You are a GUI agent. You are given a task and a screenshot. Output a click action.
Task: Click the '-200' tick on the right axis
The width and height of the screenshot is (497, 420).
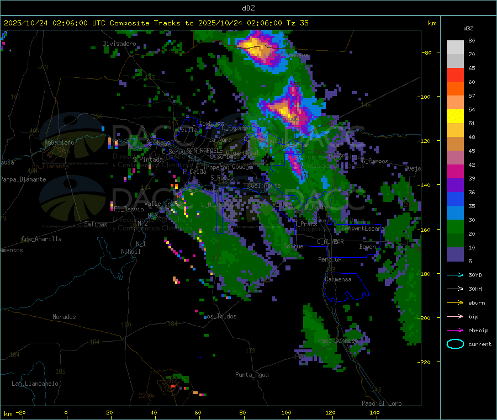coord(425,318)
